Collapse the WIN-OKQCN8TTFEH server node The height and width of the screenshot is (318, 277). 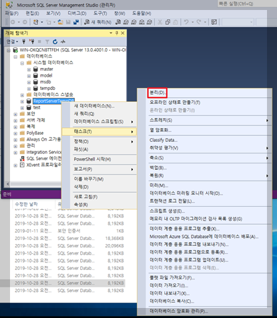9,51
